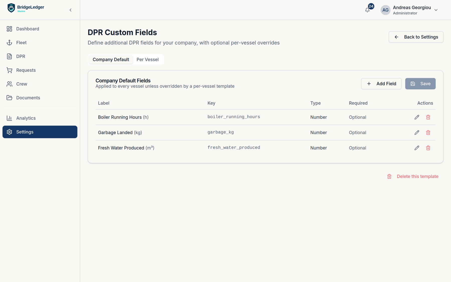Click Number type in Fresh Water Produced row
The width and height of the screenshot is (451, 282).
click(318, 148)
